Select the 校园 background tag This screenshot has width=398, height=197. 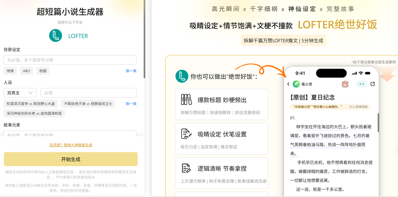pyautogui.click(x=43, y=71)
